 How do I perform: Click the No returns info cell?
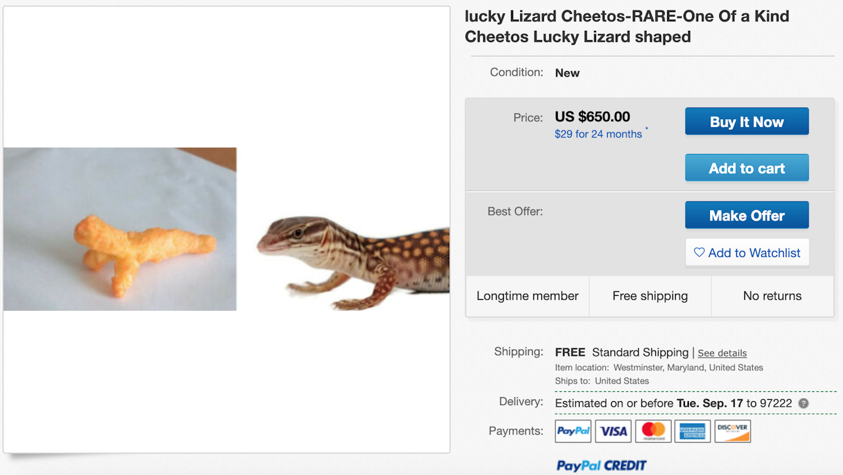coord(772,296)
